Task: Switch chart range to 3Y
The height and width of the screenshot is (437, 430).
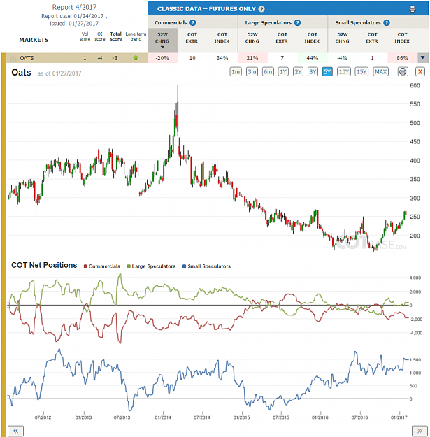Action: (x=313, y=71)
